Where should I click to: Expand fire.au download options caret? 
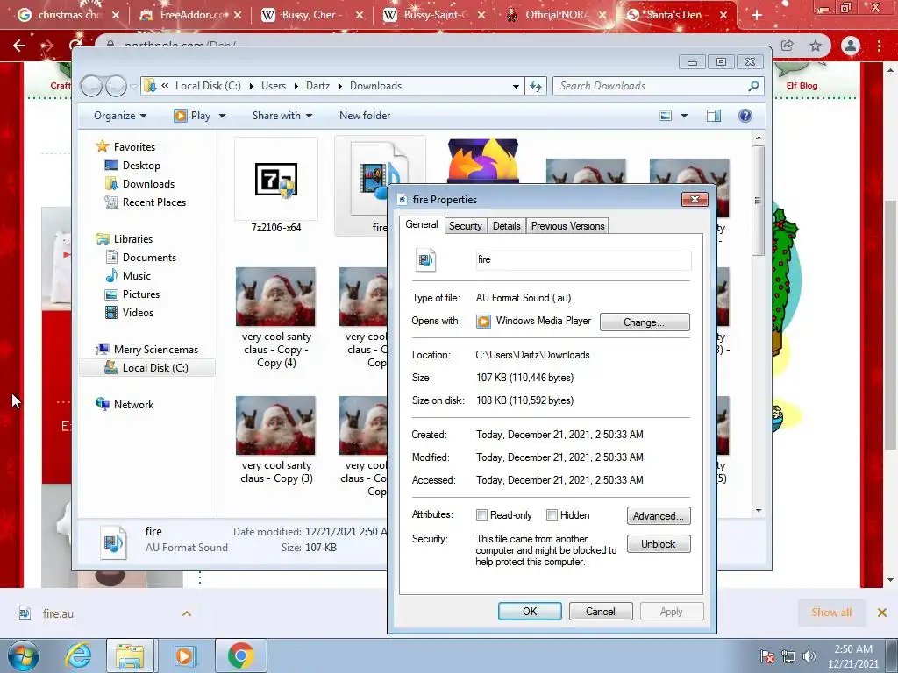click(x=187, y=613)
